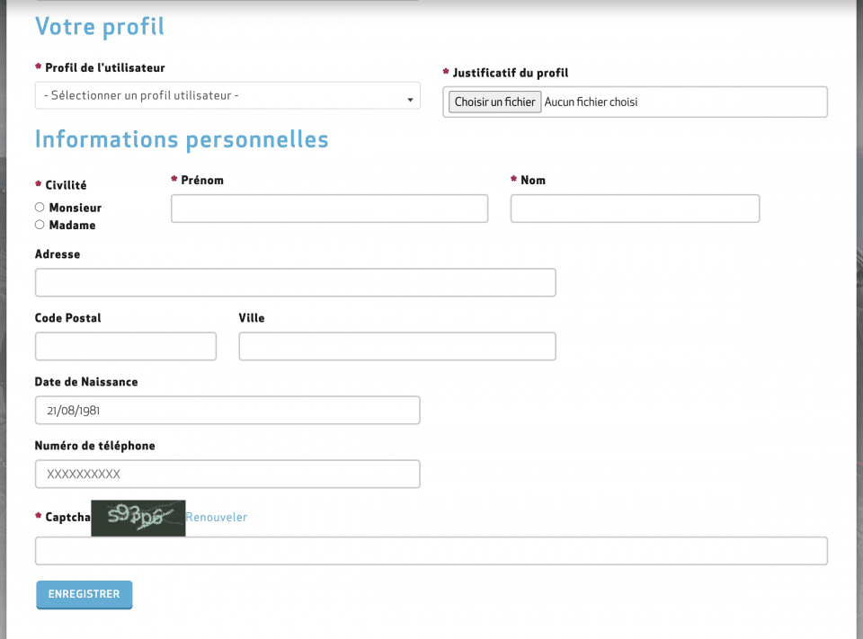Click the Numéro de téléphone field
The image size is (863, 639).
[x=227, y=474]
